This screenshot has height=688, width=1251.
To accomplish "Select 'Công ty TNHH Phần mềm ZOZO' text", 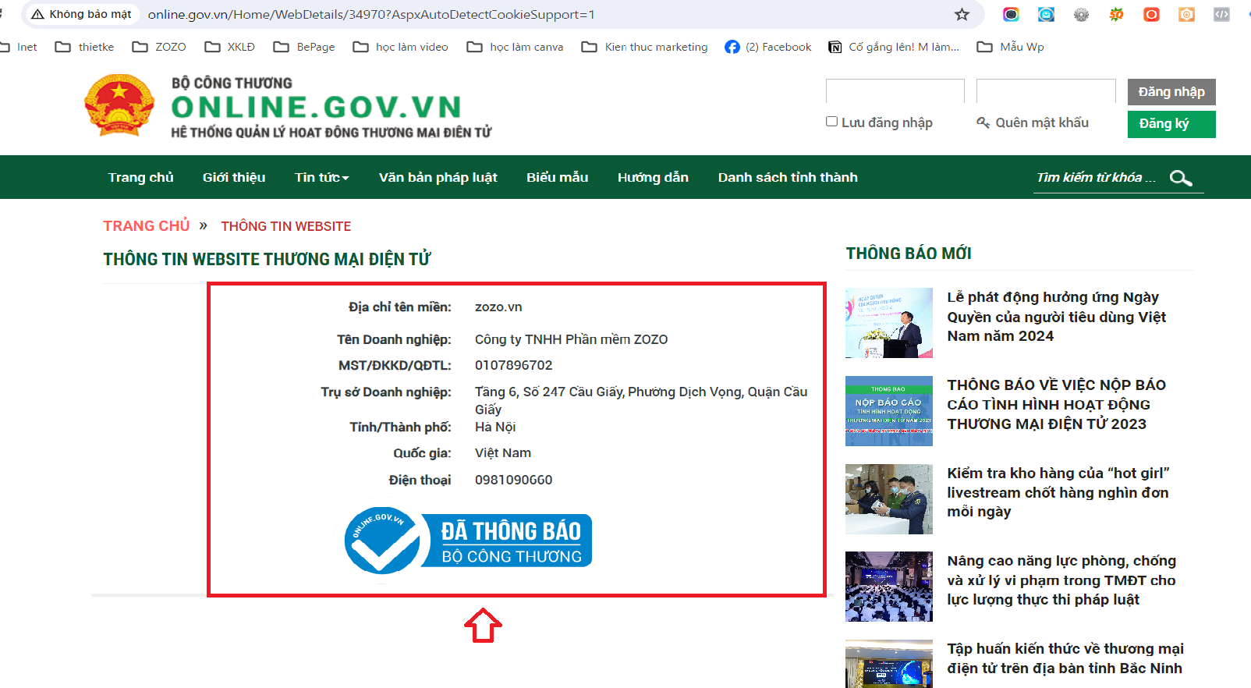I will pos(571,339).
